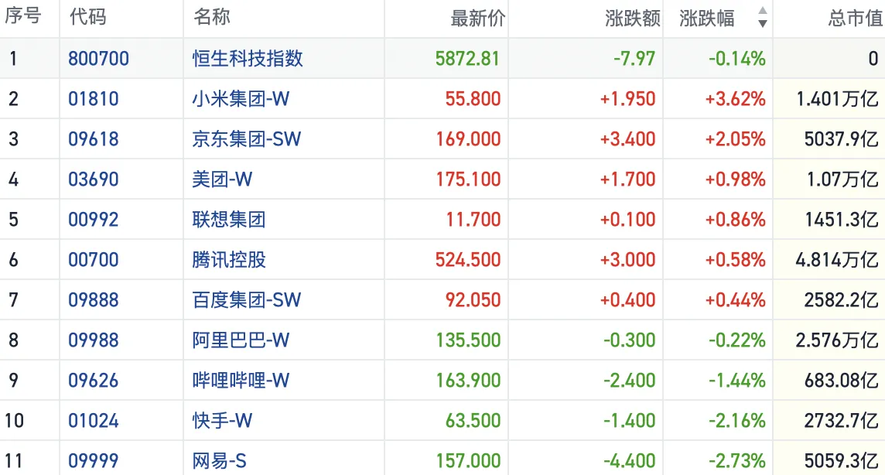Select the 涨跌额 column header
885x475 pixels.
pos(633,19)
